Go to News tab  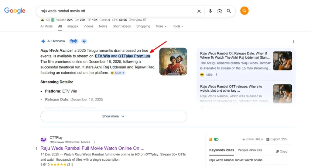(103, 26)
